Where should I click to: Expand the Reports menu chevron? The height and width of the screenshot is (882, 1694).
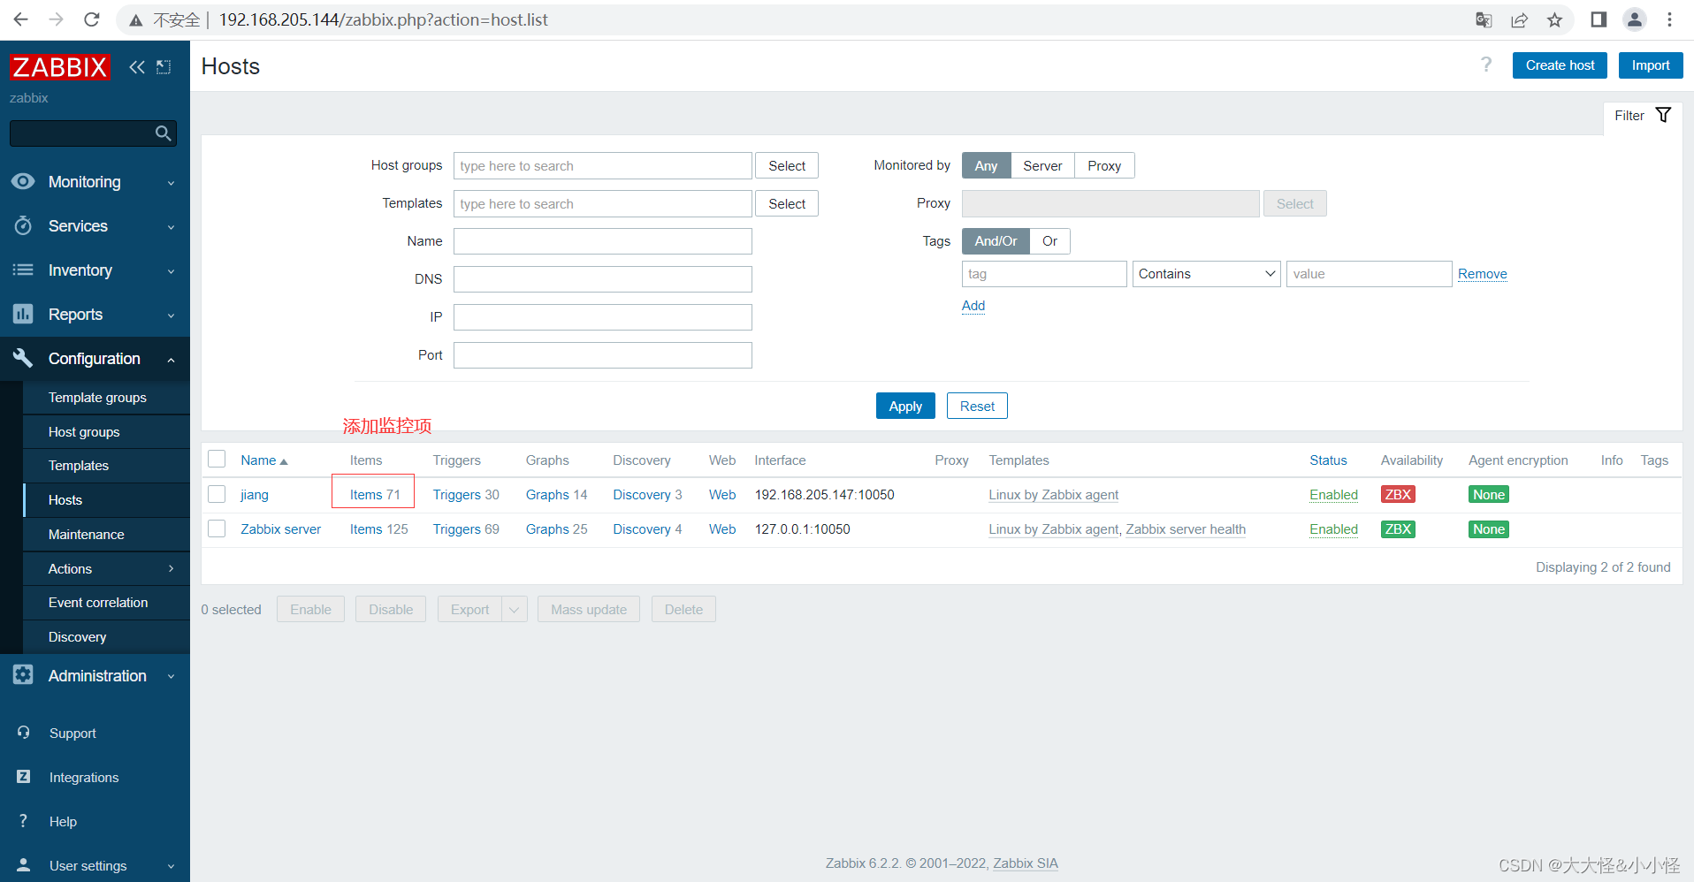[171, 316]
